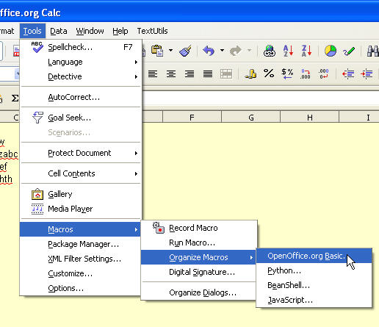Choose Spellcheck... from Tools menu
Viewport: 379px width, 327px height.
81,47
